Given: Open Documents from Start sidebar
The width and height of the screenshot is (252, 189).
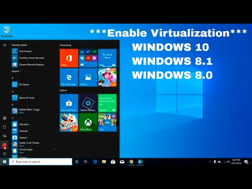Looking at the screenshot, I should tap(4, 127).
